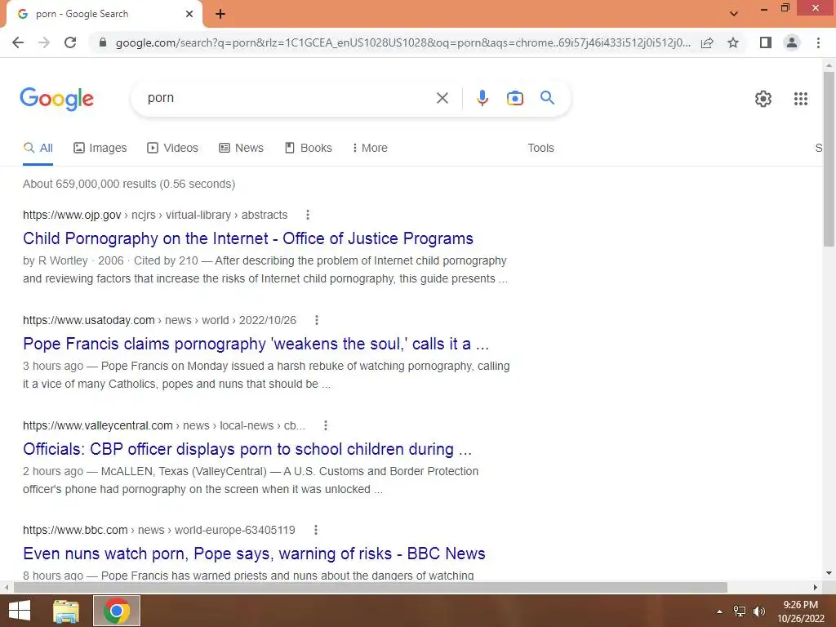The width and height of the screenshot is (836, 627).
Task: Click the usatoday.com breadcrumb URL
Action: [x=159, y=320]
